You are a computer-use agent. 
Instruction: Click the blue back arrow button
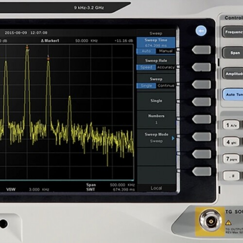(201, 31)
